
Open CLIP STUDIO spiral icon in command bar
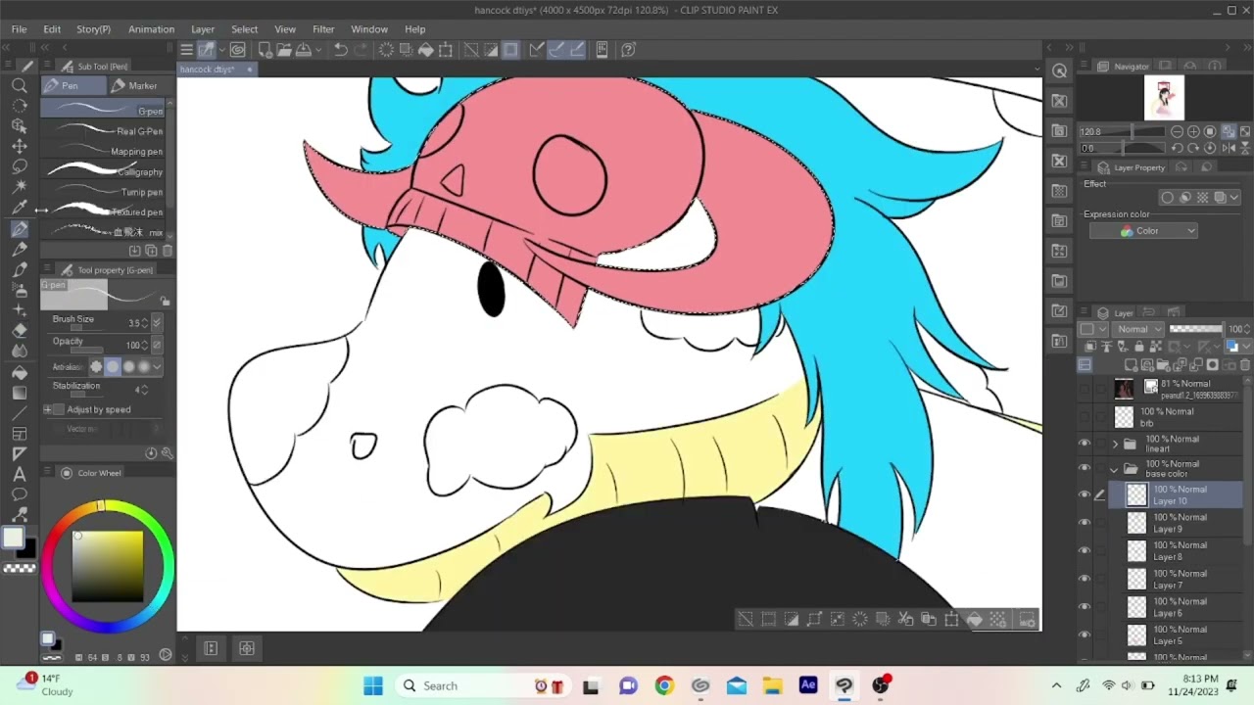(x=237, y=50)
